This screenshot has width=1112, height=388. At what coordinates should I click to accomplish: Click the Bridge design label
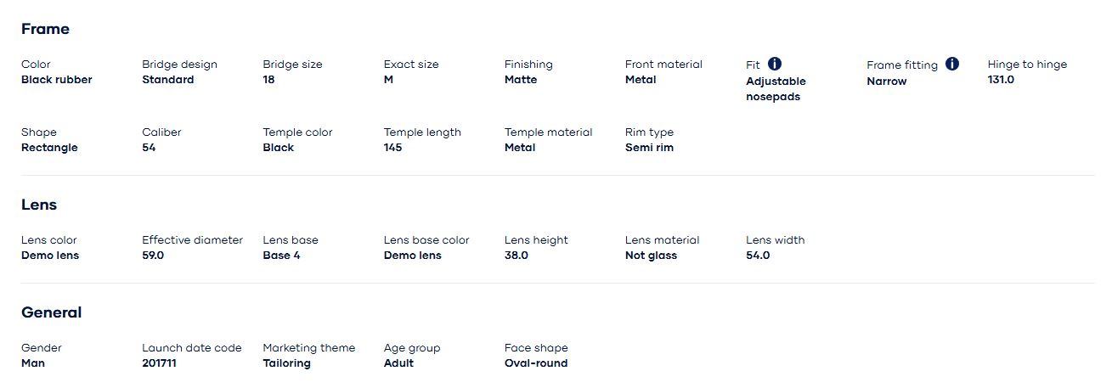[x=179, y=65]
